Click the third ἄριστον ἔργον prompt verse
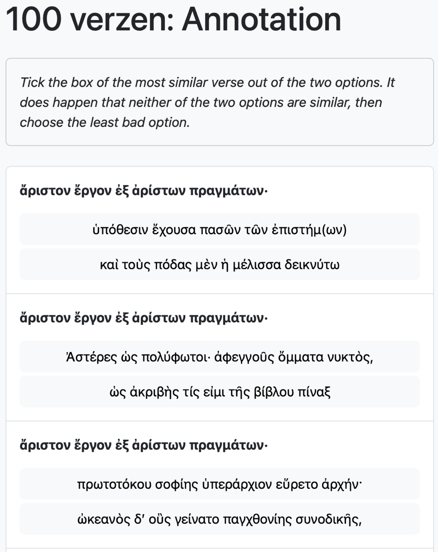Viewport: 438px width, 552px height. [143, 445]
